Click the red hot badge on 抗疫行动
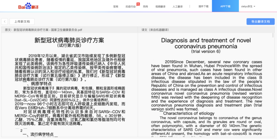 point(138,4)
